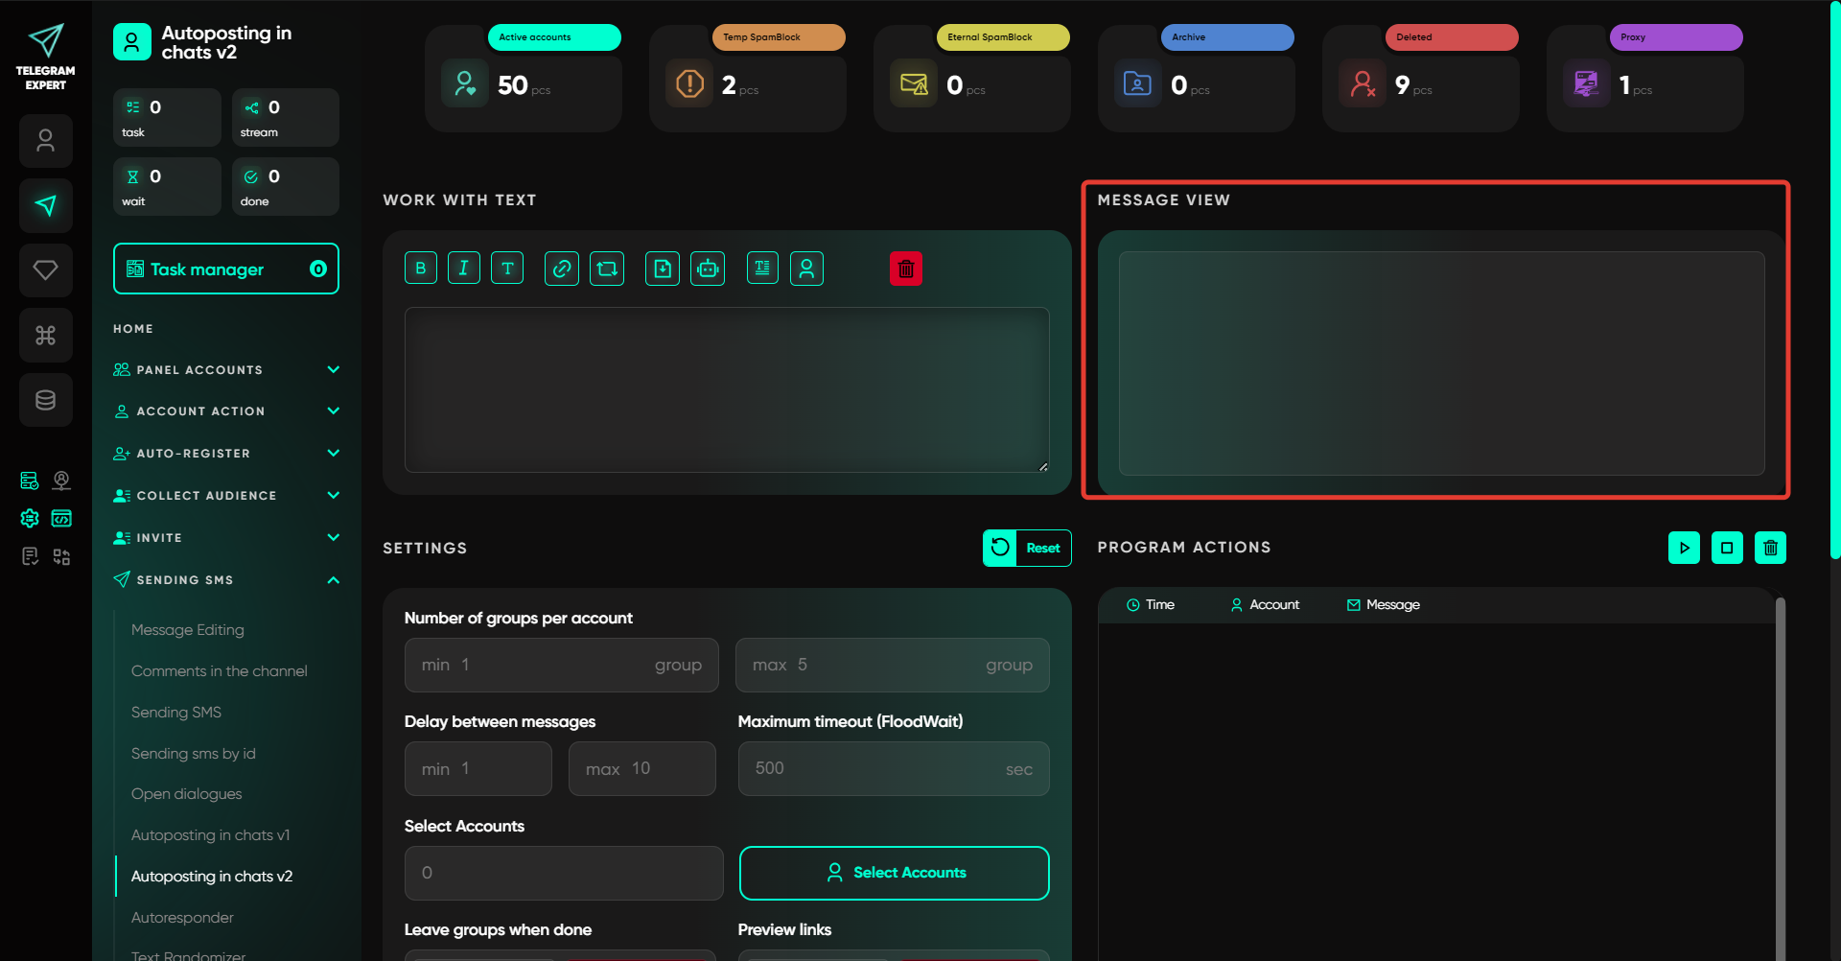Click the repeat arrows icon in text toolbar
Image resolution: width=1841 pixels, height=961 pixels.
click(x=607, y=269)
